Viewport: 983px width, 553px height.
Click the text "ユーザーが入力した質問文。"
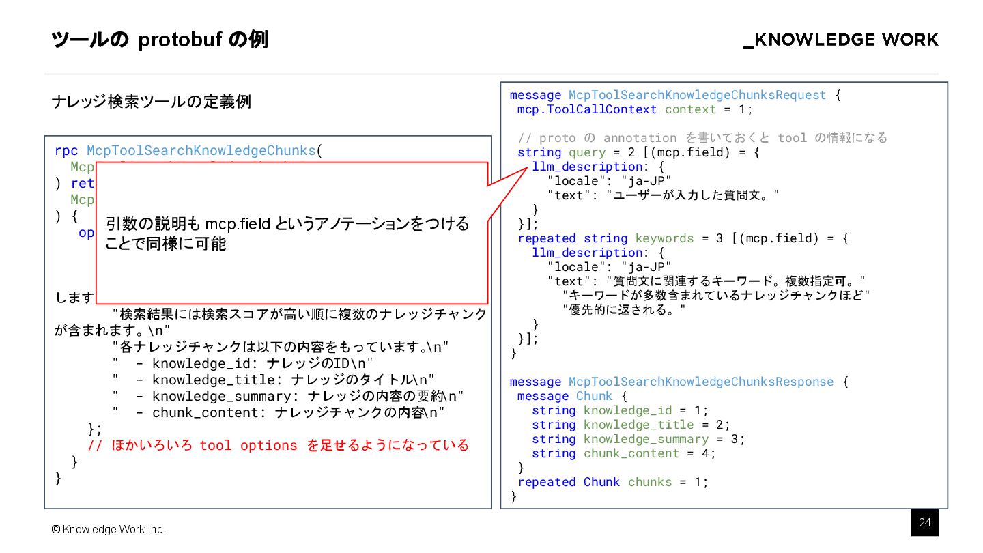(693, 195)
